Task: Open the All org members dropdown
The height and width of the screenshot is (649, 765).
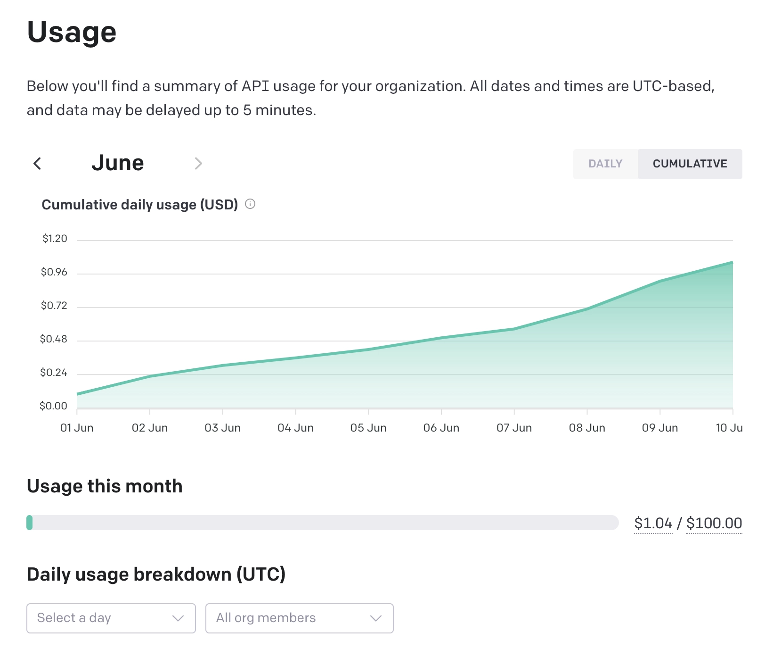Action: click(x=299, y=618)
